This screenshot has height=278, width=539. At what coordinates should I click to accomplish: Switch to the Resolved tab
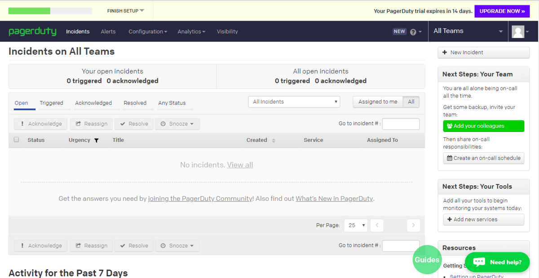(x=135, y=103)
